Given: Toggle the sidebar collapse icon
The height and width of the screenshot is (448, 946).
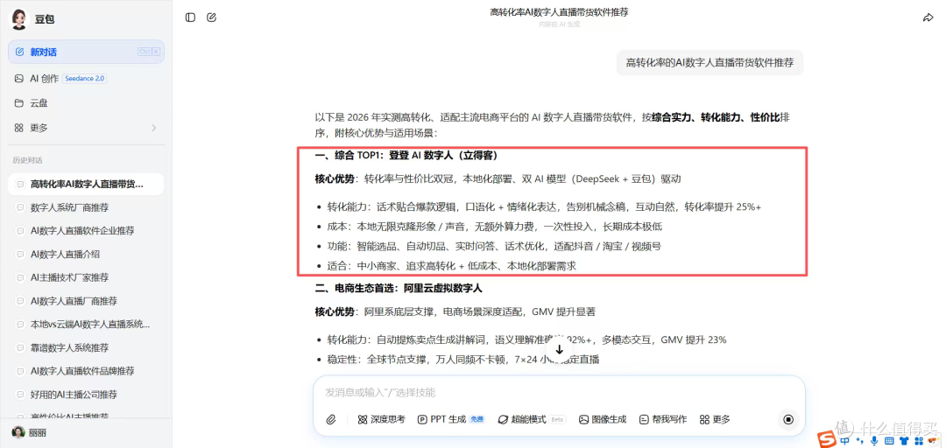Looking at the screenshot, I should point(190,17).
